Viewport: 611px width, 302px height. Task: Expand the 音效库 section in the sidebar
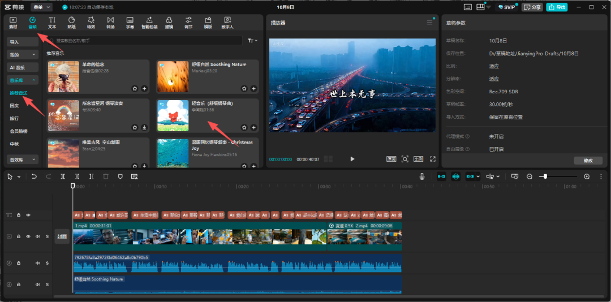23,160
